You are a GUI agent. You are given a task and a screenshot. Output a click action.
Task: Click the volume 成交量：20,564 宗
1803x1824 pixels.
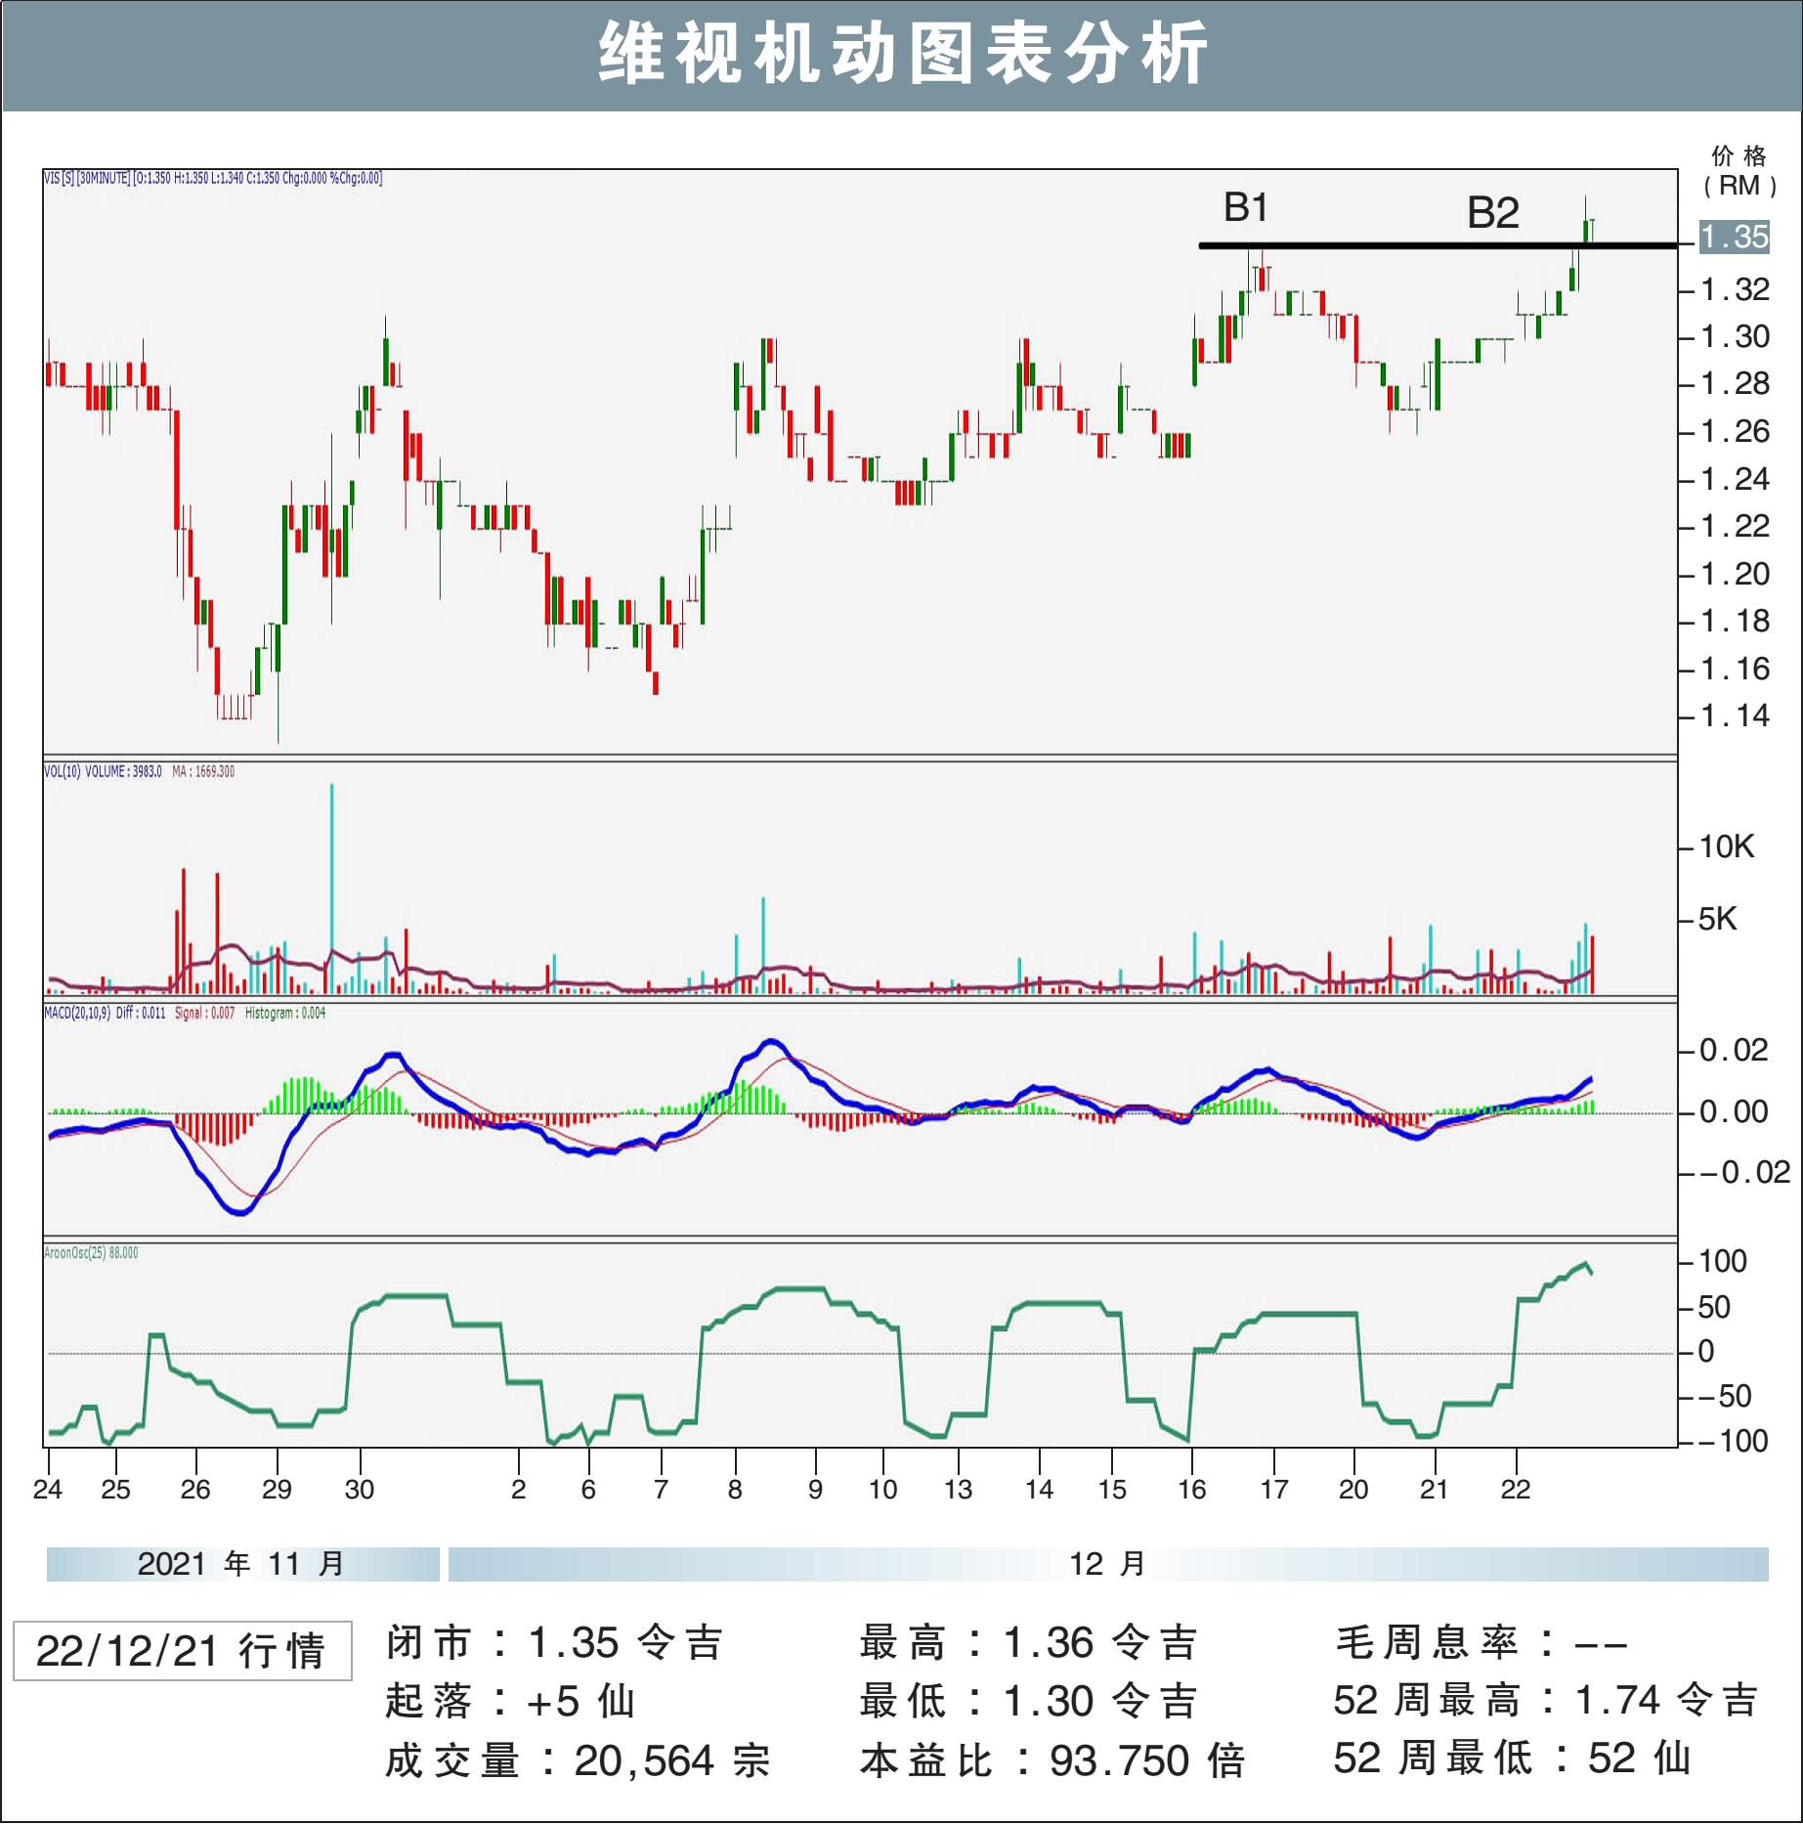click(578, 1761)
